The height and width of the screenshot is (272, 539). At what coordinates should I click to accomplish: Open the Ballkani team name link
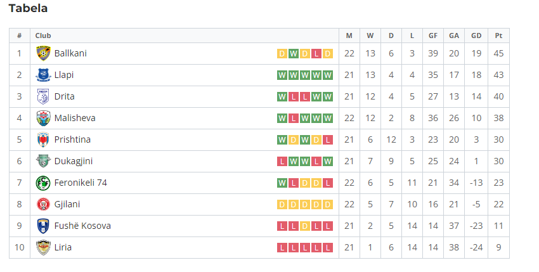(x=70, y=53)
